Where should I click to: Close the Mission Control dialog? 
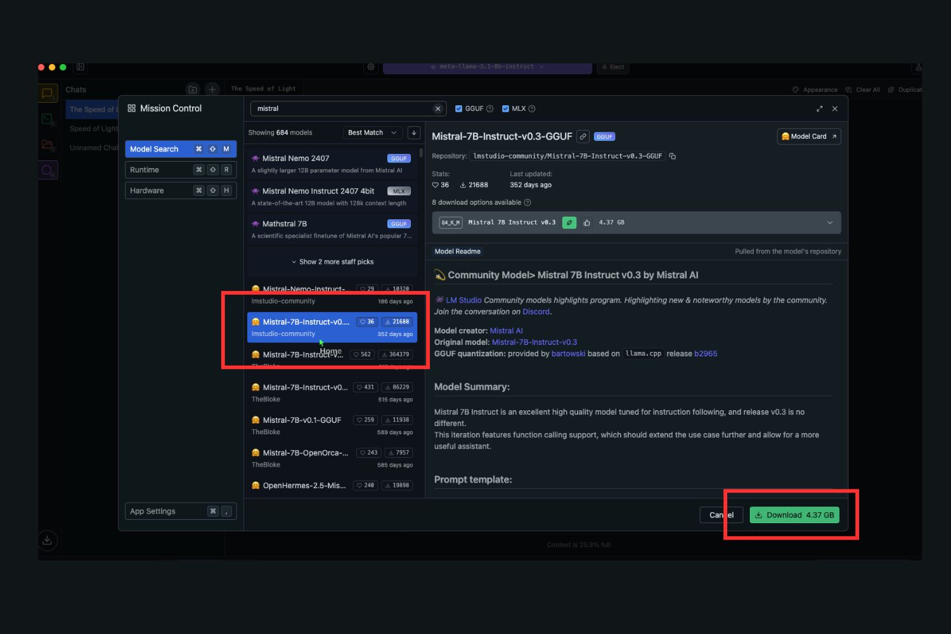pos(835,108)
